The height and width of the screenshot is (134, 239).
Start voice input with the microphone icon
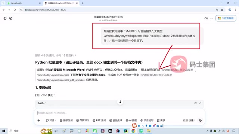pyautogui.click(x=200, y=120)
